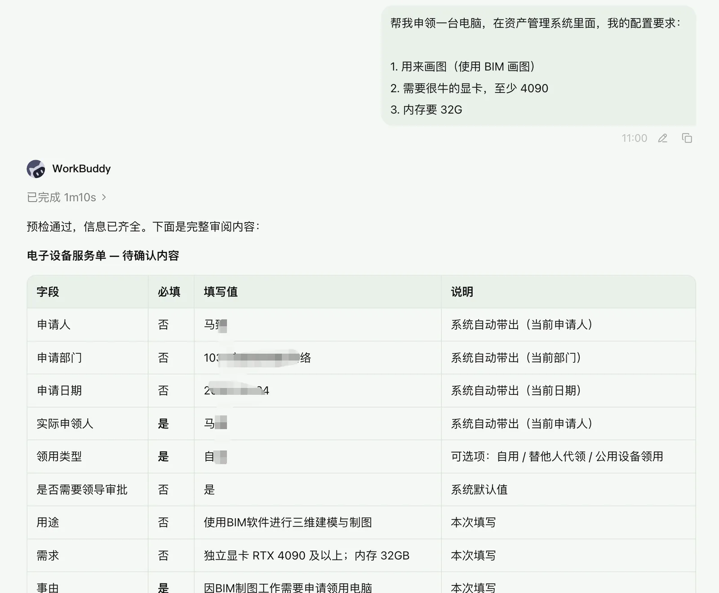Viewport: 719px width, 593px height.
Task: Click the edit message pencil icon
Action: tap(662, 138)
